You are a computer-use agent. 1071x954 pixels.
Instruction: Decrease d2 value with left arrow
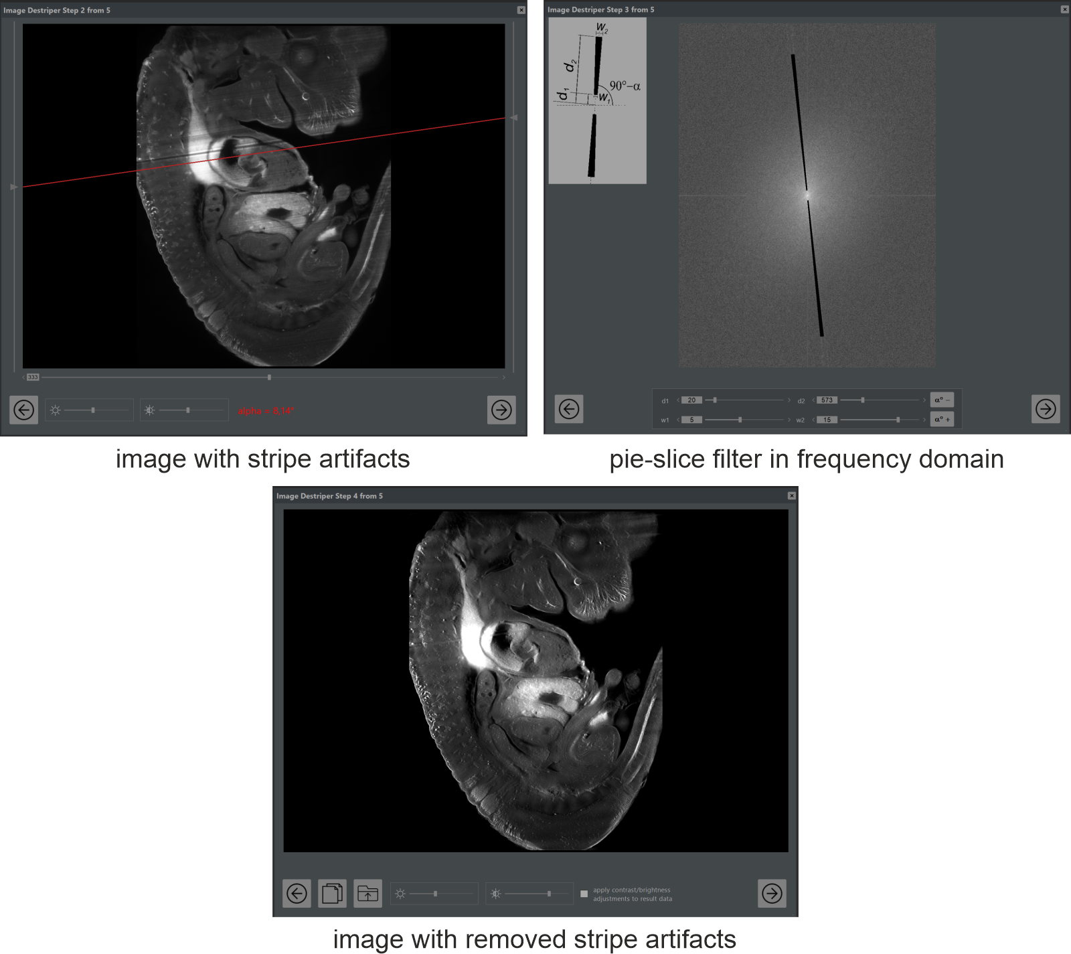coord(813,400)
